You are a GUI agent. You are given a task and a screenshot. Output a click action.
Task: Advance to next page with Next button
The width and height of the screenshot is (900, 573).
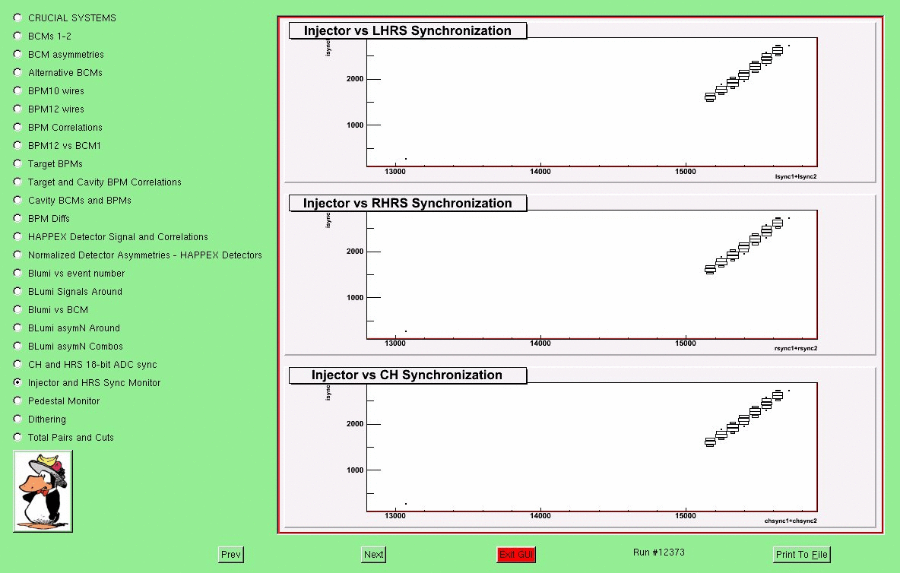[374, 554]
